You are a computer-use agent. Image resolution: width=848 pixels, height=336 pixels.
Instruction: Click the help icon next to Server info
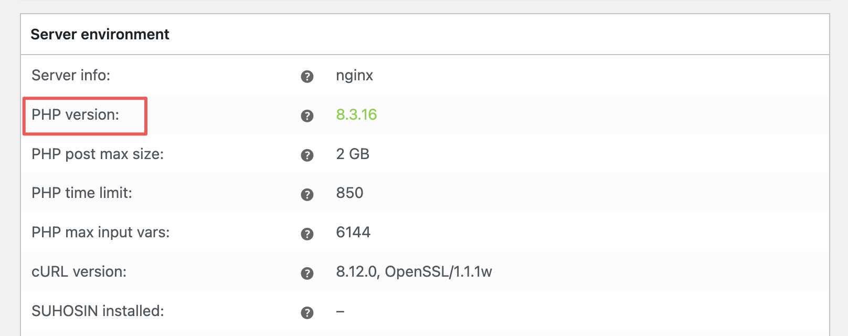tap(307, 77)
